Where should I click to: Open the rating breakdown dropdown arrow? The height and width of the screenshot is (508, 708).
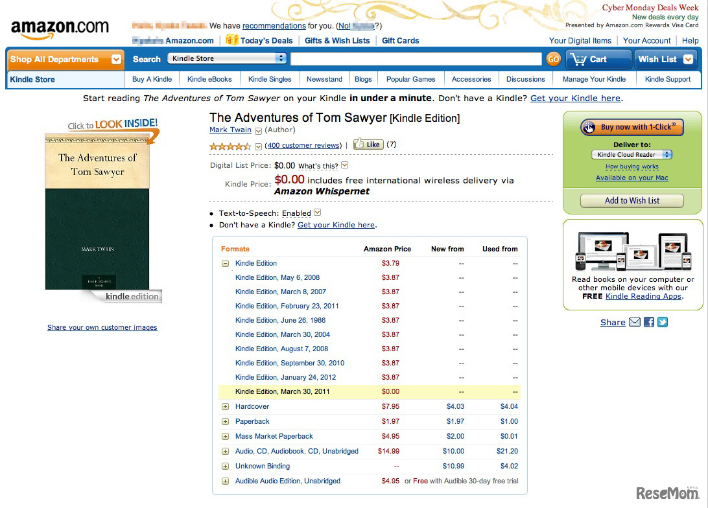pos(258,146)
